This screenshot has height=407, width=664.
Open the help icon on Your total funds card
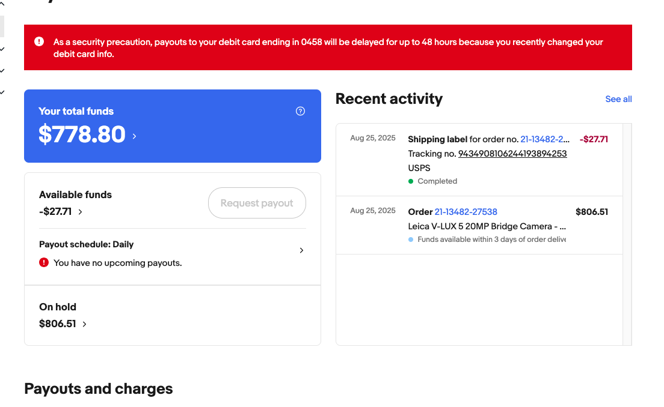pos(301,111)
